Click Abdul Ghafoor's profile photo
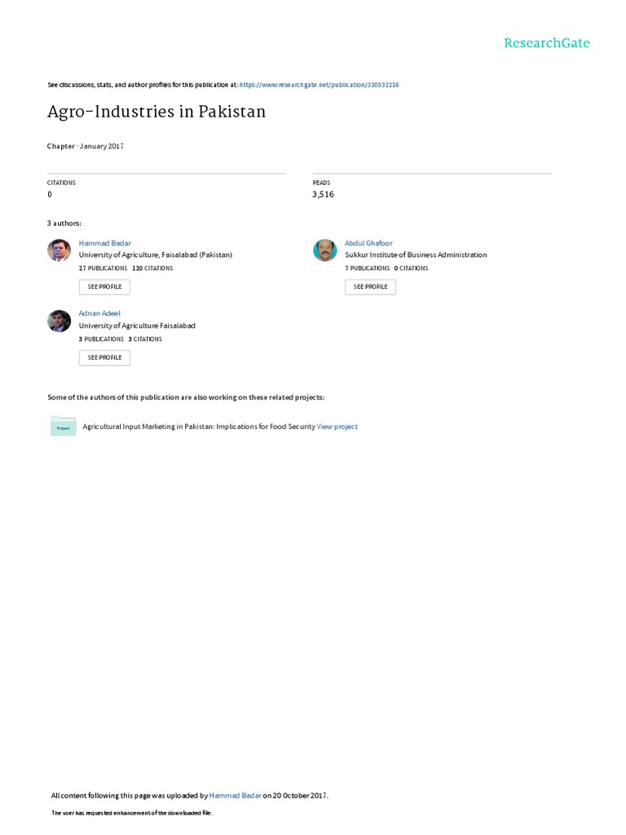The width and height of the screenshot is (626, 835). coord(325,250)
